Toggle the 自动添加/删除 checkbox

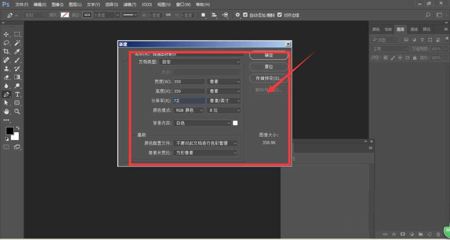pos(245,15)
